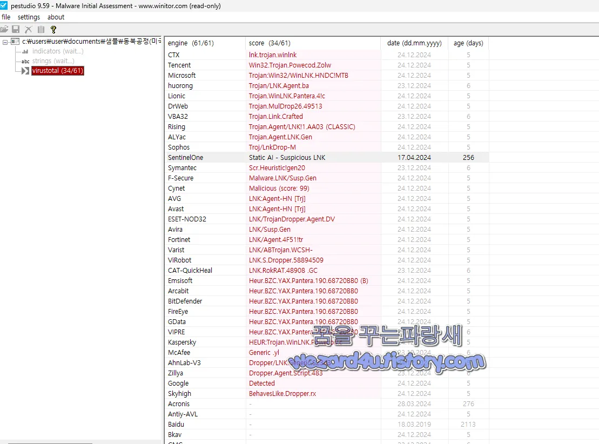Click the open file toolbar icon

(x=4, y=29)
